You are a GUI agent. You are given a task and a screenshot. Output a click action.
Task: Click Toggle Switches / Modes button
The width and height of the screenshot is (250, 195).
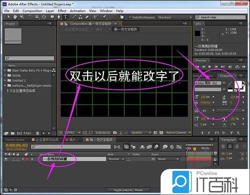pyautogui.click(x=128, y=190)
